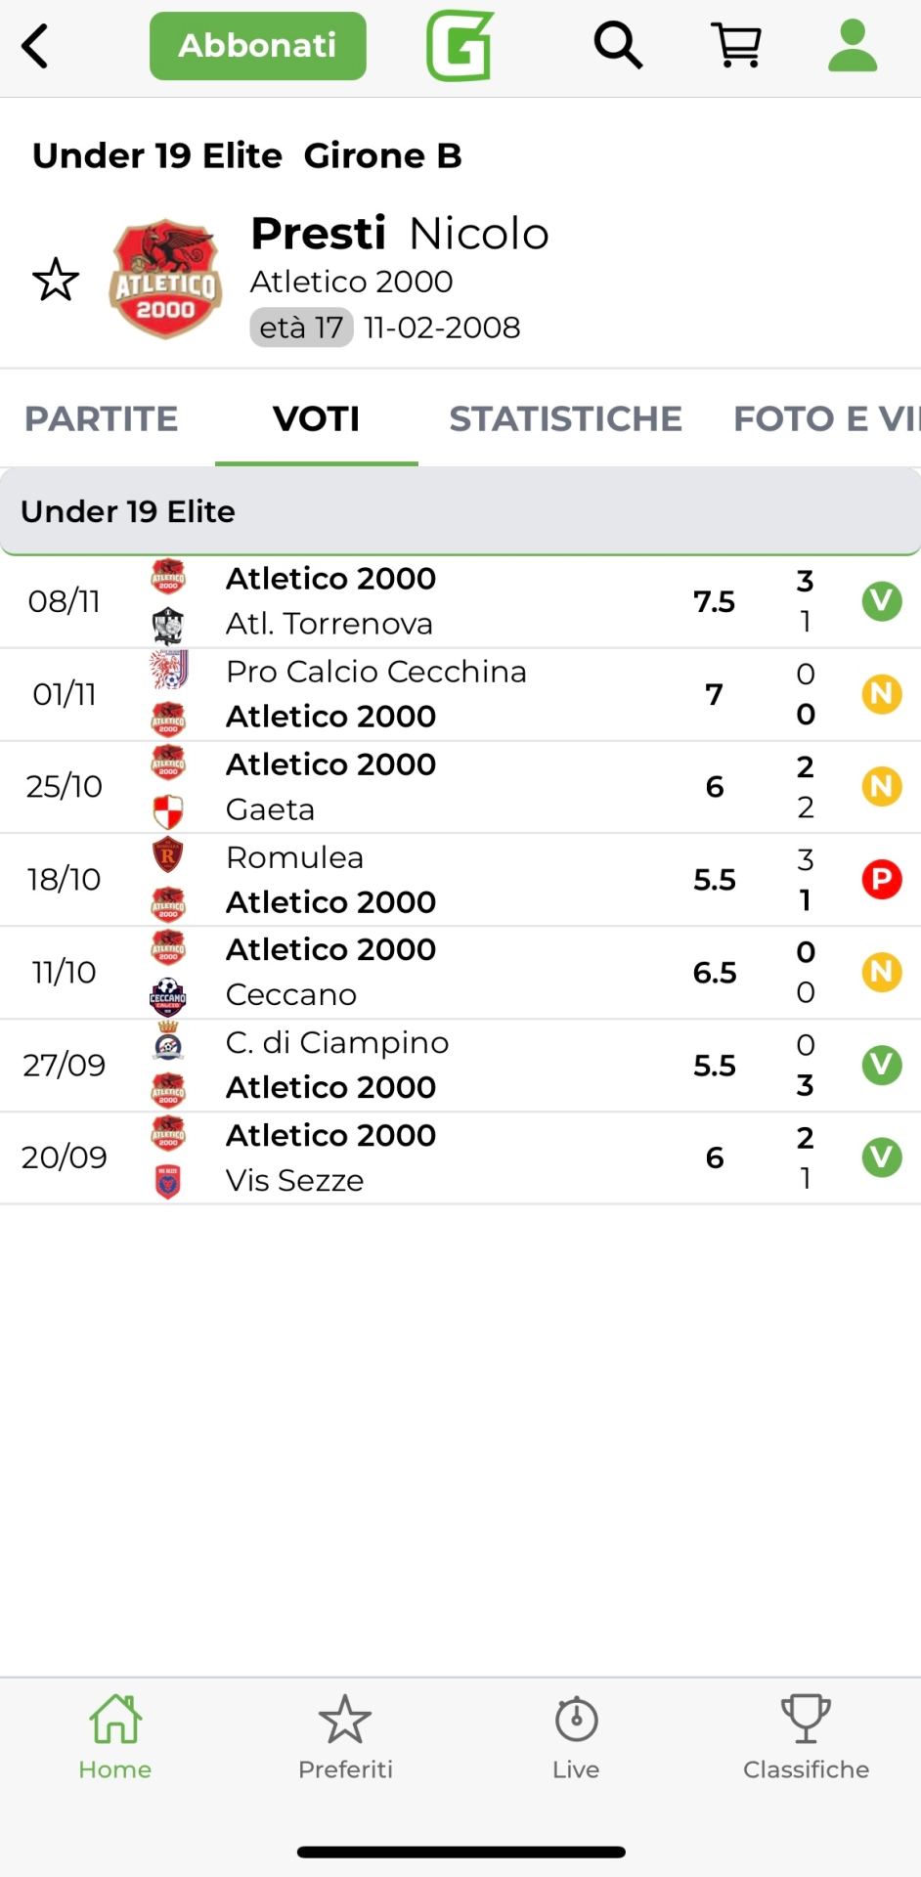Tap the back arrow icon
This screenshot has height=1877, width=921.
tap(35, 46)
